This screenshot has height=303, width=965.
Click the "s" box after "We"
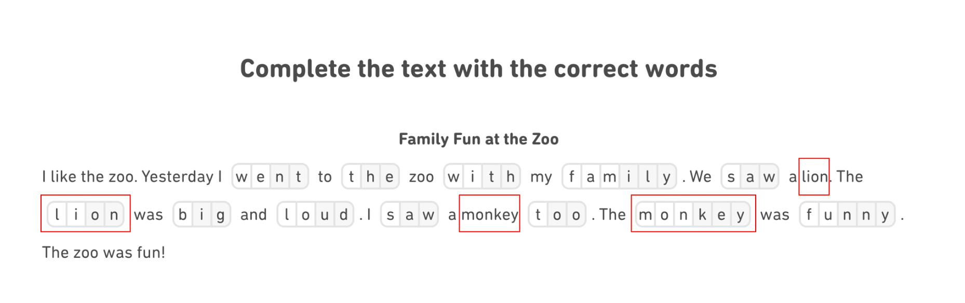(731, 177)
